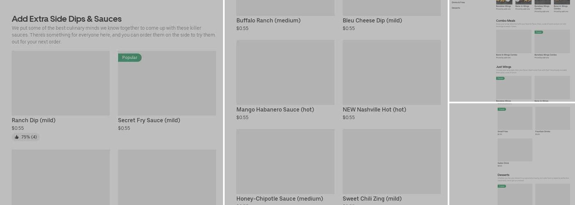Open the Ranch Dip (mild) item image
Screen dimensions: 575x205
click(61, 83)
